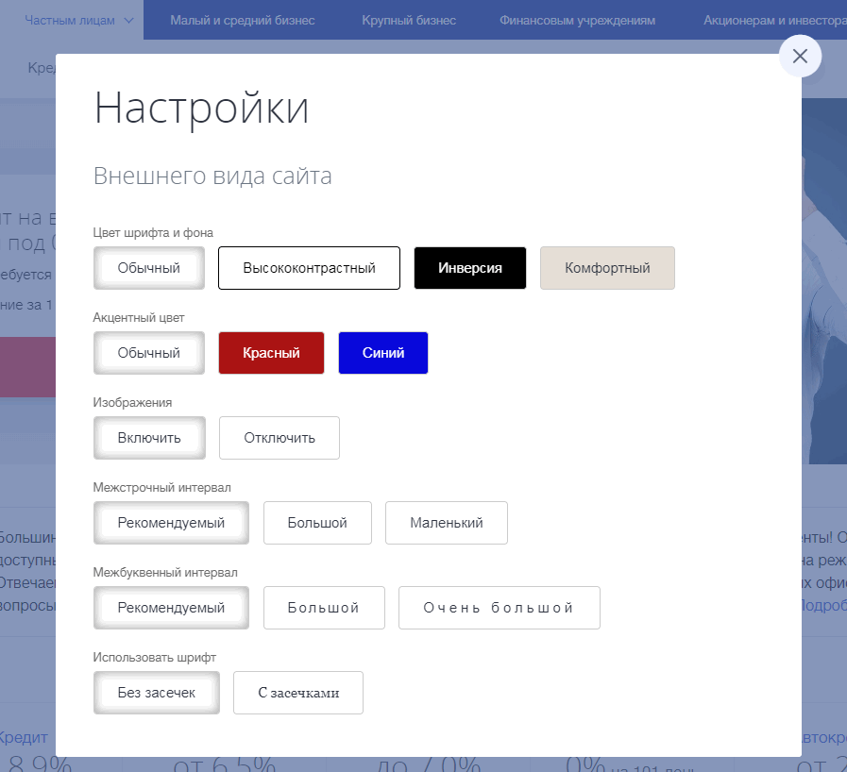Set accent color to Красный
The height and width of the screenshot is (772, 847).
[271, 353]
